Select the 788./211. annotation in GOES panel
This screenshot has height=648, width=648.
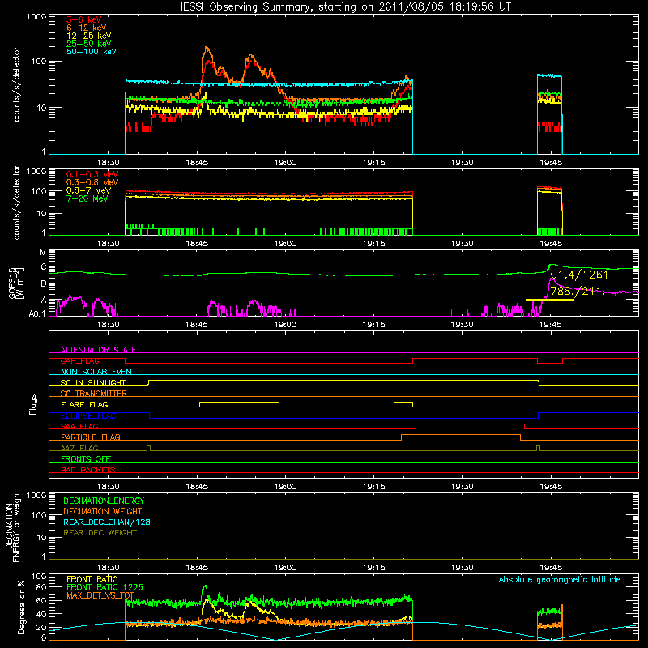pyautogui.click(x=578, y=291)
